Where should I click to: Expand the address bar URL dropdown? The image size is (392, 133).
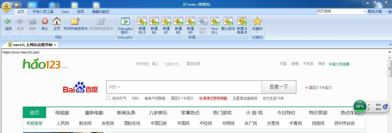pos(390,53)
